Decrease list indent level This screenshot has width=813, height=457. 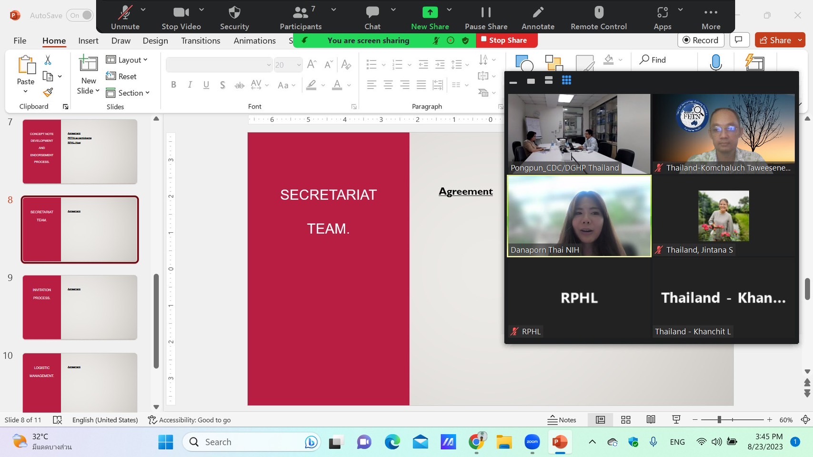click(x=423, y=64)
